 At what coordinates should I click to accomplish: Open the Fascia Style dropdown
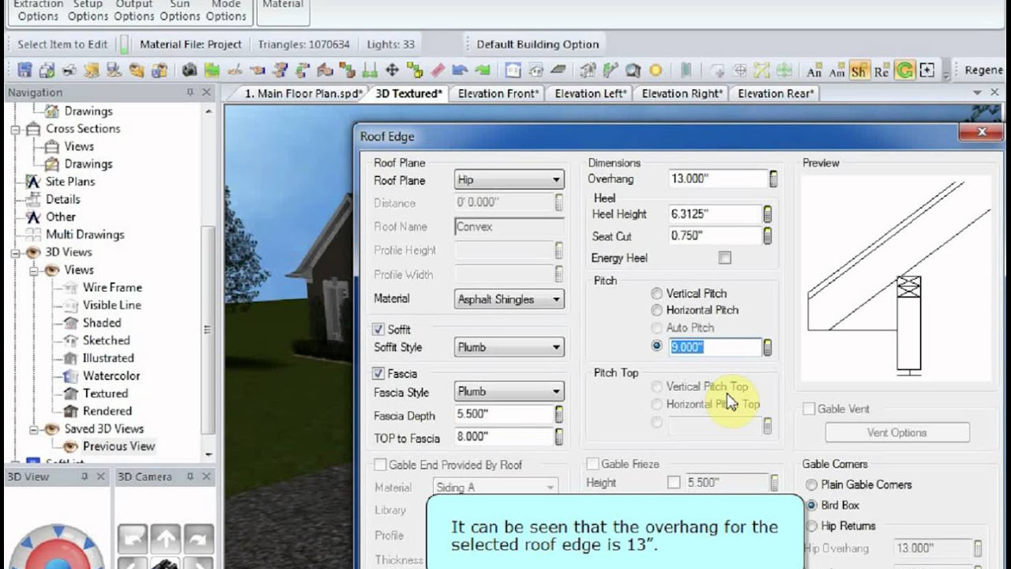coord(509,391)
